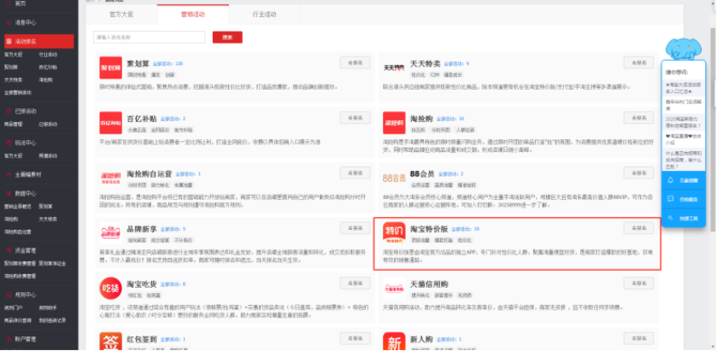Screen dimensions: 717x351
Task: Click the 88会员 logo
Action: tap(394, 178)
